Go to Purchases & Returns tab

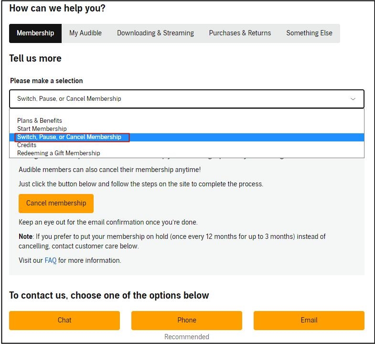(x=240, y=33)
